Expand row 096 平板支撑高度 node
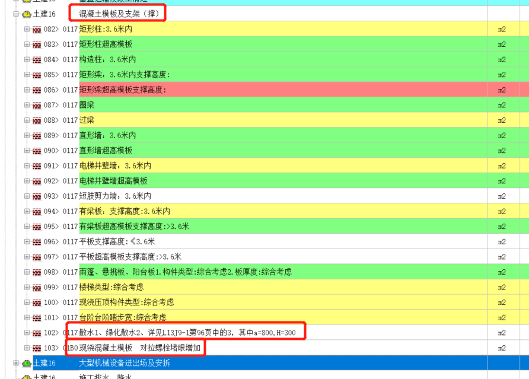 click(x=27, y=241)
